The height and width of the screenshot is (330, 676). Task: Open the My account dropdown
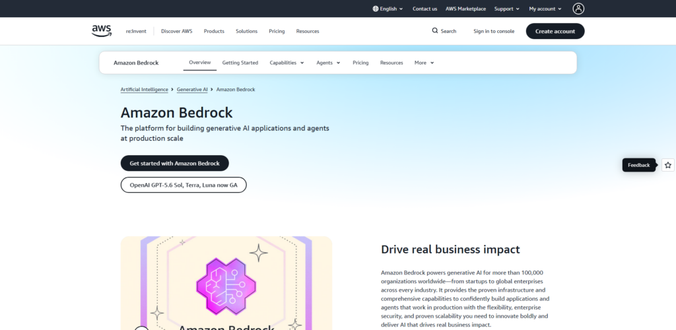pos(545,9)
